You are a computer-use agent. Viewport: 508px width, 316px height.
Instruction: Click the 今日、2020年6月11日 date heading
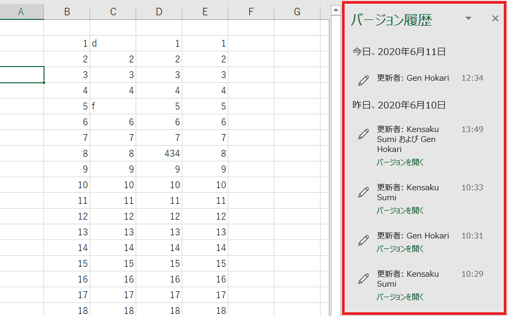(399, 52)
